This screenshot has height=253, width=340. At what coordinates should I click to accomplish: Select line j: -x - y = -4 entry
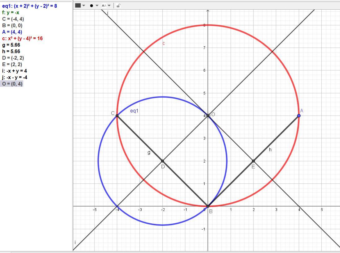coord(15,77)
